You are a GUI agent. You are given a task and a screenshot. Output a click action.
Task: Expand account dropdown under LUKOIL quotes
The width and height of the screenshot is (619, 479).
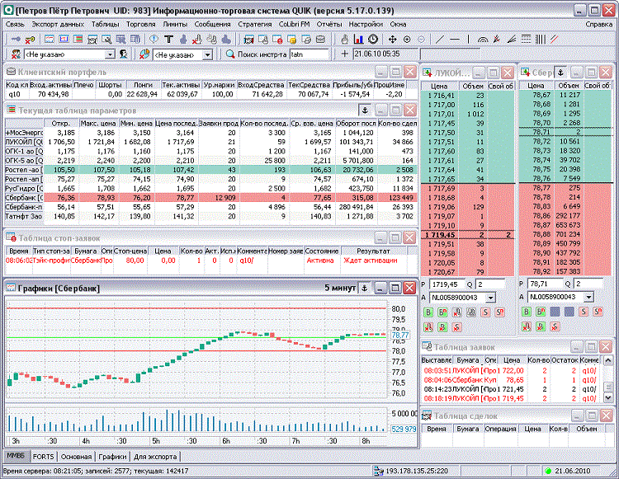click(x=491, y=298)
